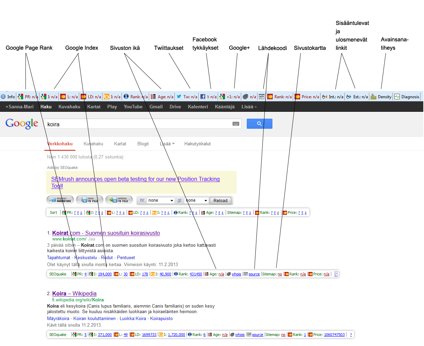Viewport: 424px width, 346px height.
Task: Open the gl country dropdown
Action: click(196, 200)
